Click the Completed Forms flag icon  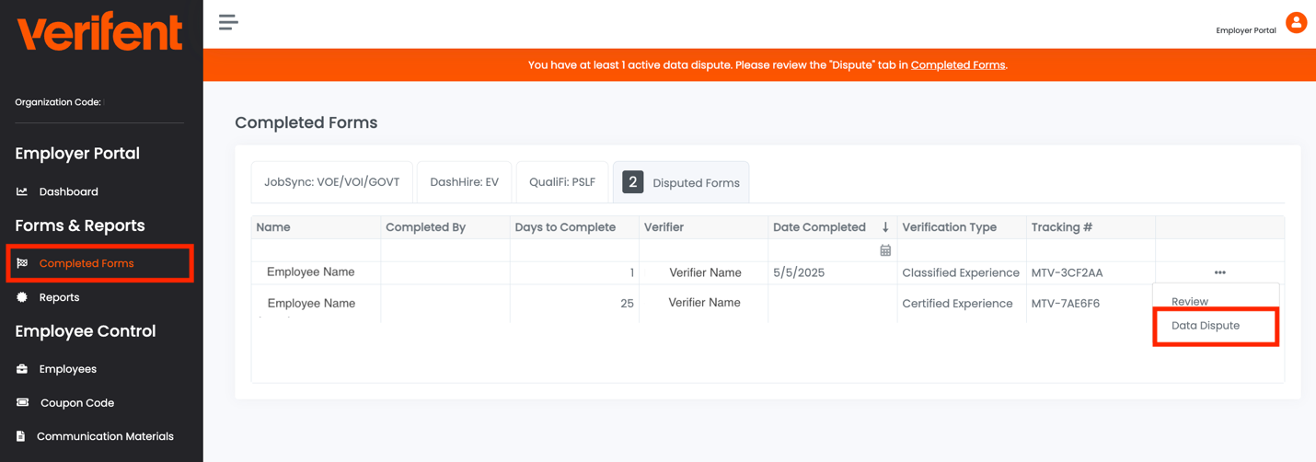22,263
